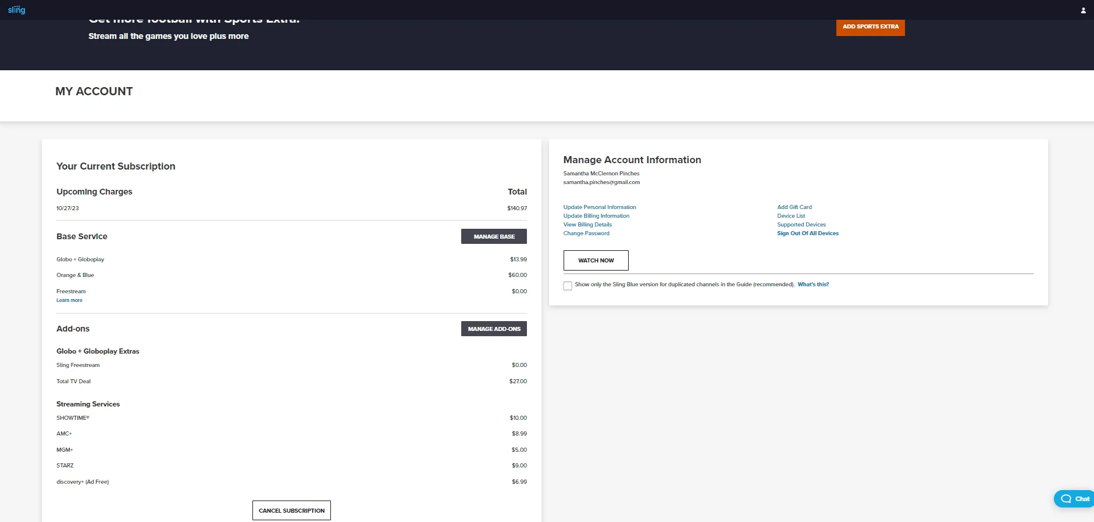The image size is (1094, 522).
Task: Click the $140.97 upcoming total
Action: [x=517, y=208]
